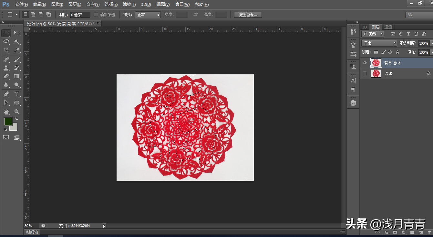Viewport: 433px width, 237px height.
Task: Pick the Eyedropper tool
Action: pos(17,50)
